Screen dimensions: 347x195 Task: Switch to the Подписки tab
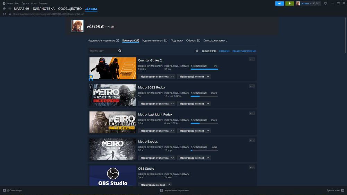click(x=177, y=41)
